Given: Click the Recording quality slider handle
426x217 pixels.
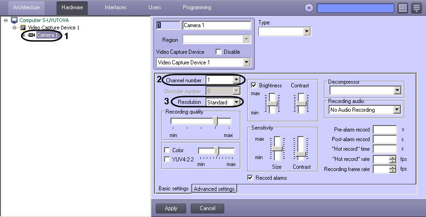Looking at the screenshot, I should [x=215, y=121].
